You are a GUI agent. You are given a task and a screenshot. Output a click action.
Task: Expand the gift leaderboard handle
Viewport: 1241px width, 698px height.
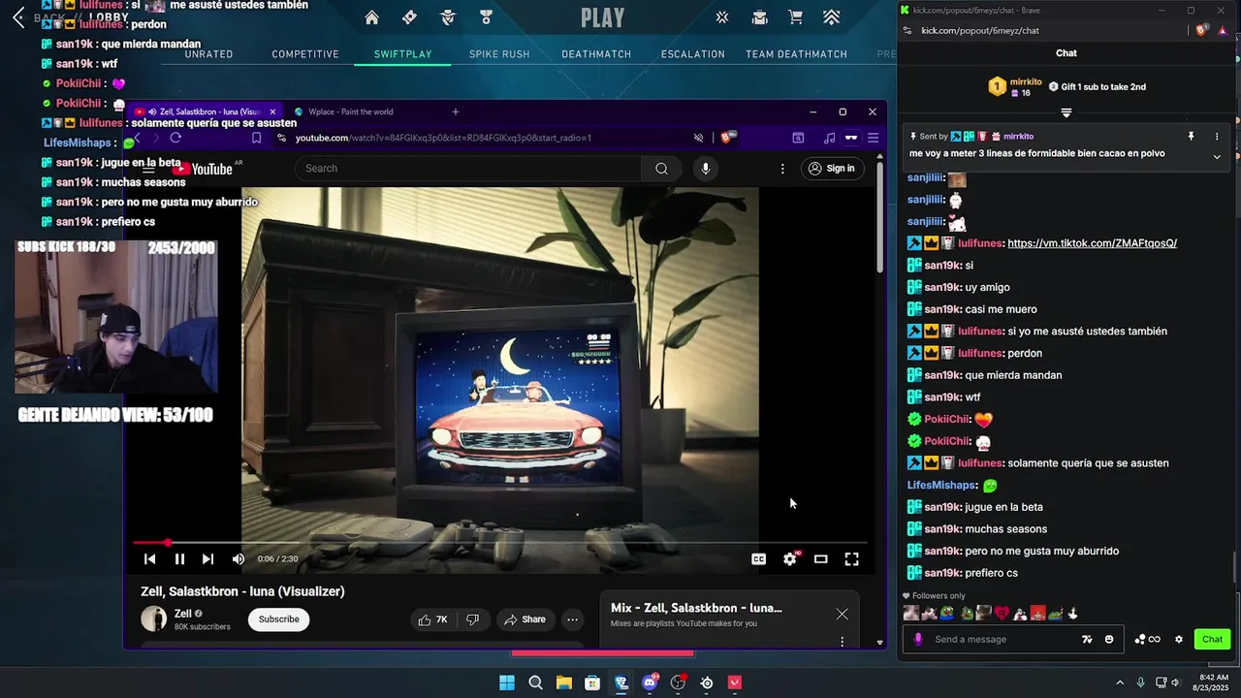tap(1066, 113)
